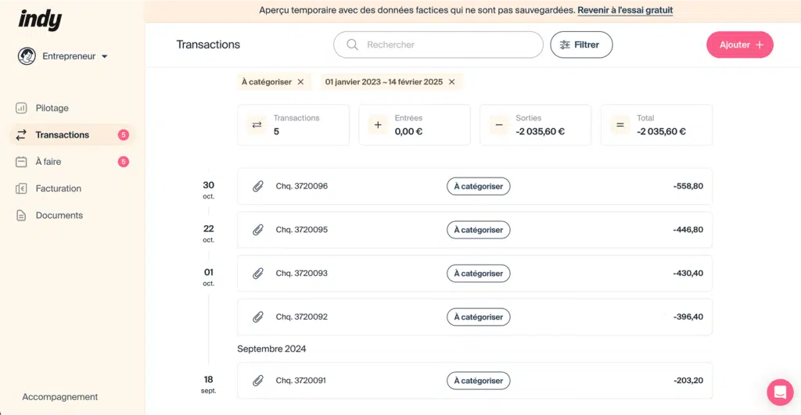Viewport: 801px width, 415px height.
Task: Click Revenir à l'essai gratuit link
Action: click(625, 10)
